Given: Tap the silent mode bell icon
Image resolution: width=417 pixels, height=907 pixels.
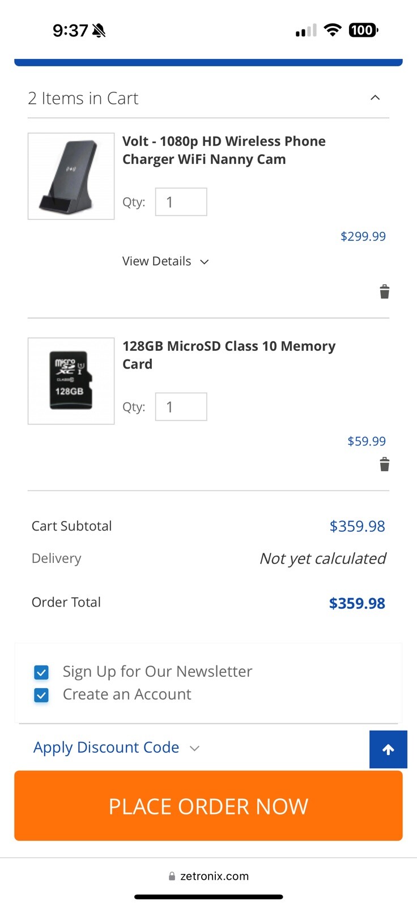Looking at the screenshot, I should click(x=99, y=31).
